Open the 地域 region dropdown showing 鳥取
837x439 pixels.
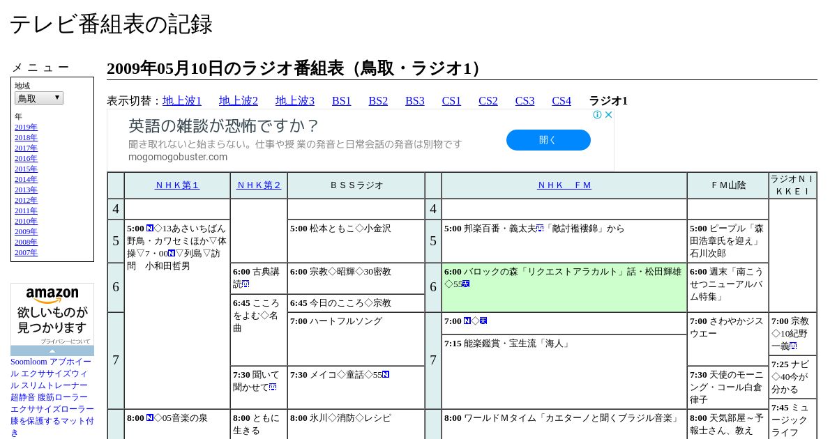coord(39,98)
